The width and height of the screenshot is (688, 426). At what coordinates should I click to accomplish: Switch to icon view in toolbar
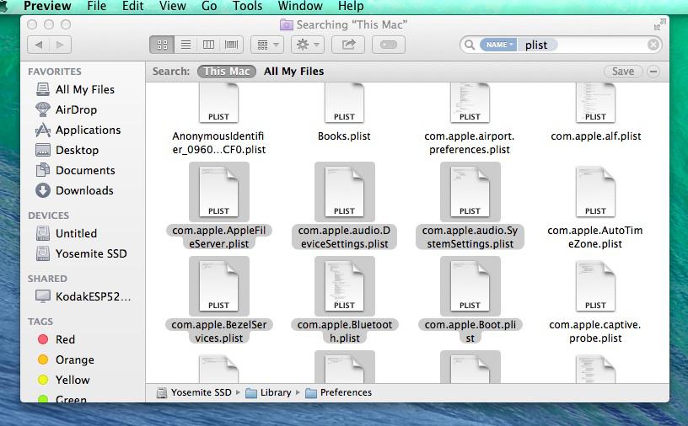point(163,45)
